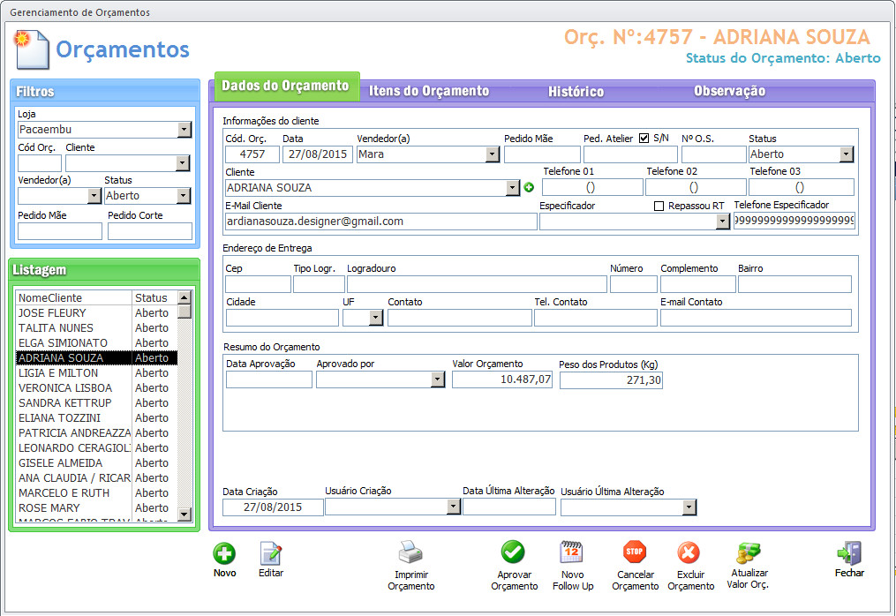Click the Aprovar Orçamento green check icon
896x616 pixels.
[x=513, y=552]
